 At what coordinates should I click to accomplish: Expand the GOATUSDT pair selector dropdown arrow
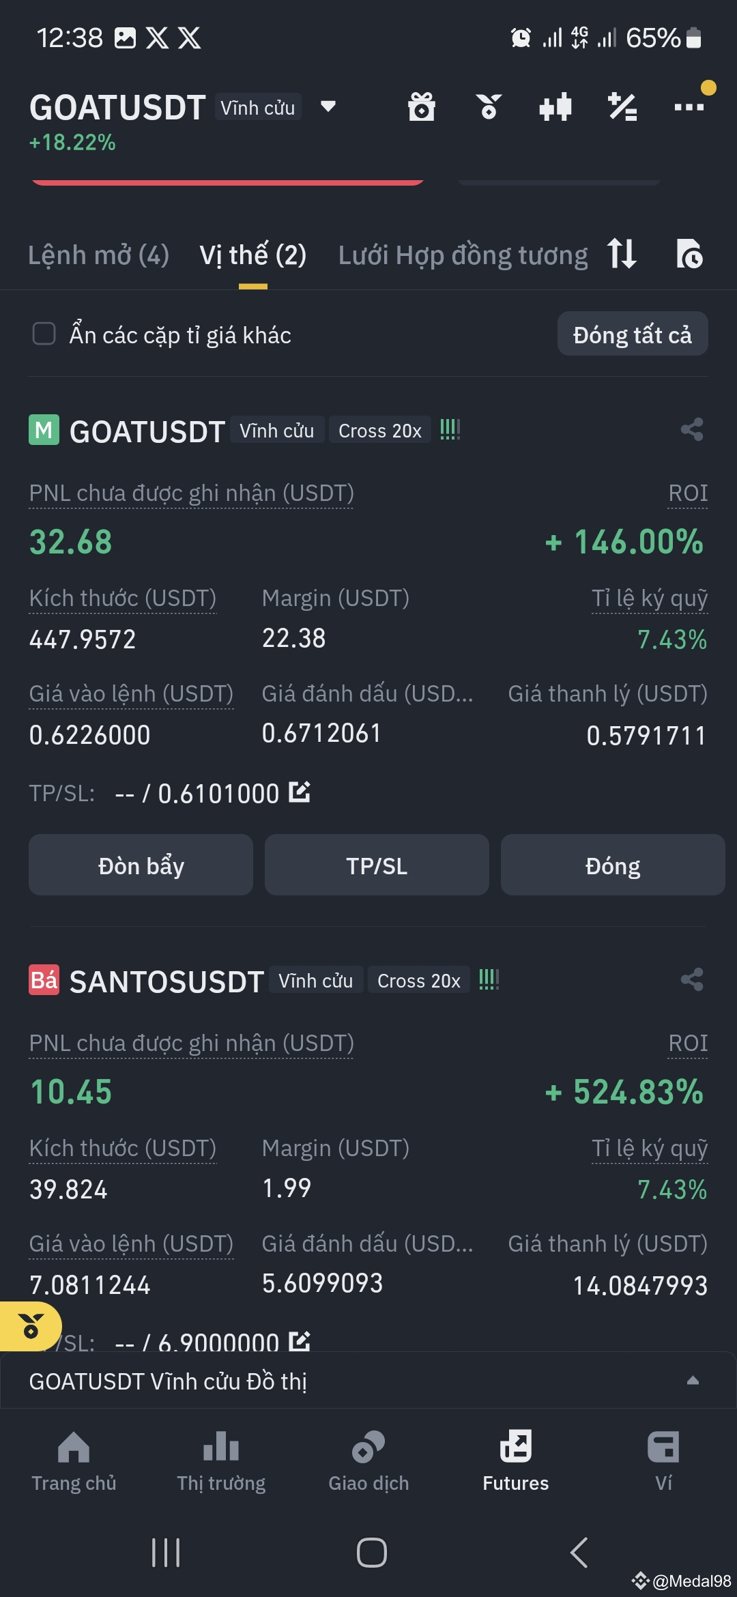(328, 106)
